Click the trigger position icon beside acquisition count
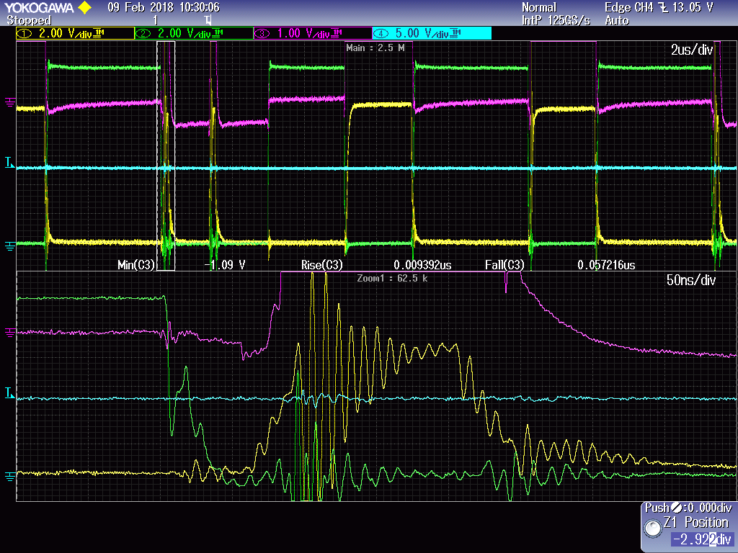The image size is (738, 553). tap(208, 20)
